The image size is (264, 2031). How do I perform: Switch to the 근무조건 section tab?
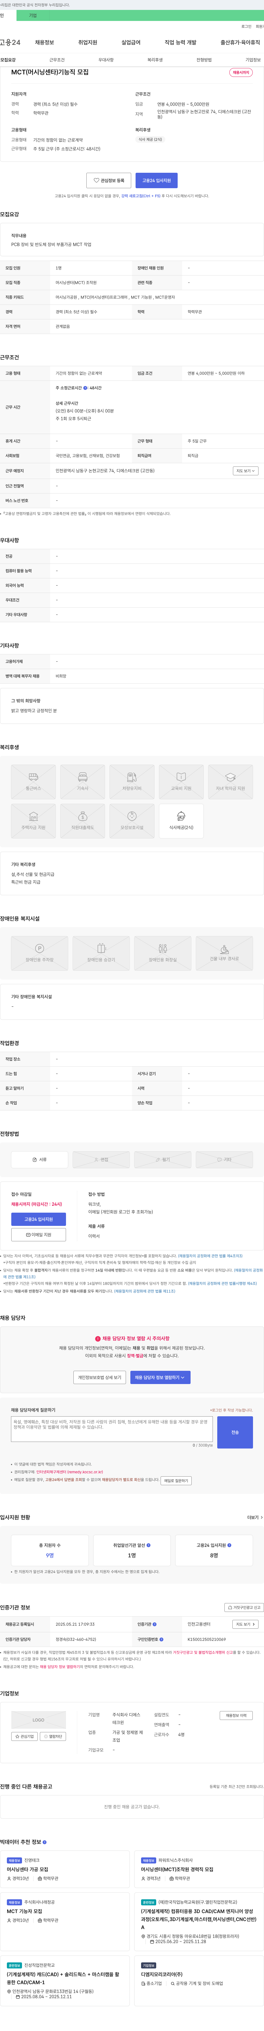click(57, 60)
